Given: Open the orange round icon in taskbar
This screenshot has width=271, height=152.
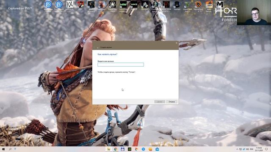Looking at the screenshot, I should pos(150,149).
